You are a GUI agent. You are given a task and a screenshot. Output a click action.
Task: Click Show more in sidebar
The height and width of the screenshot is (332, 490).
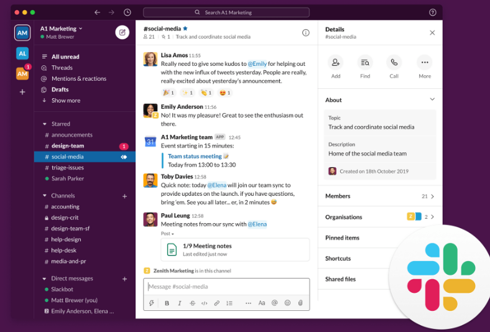coord(66,100)
